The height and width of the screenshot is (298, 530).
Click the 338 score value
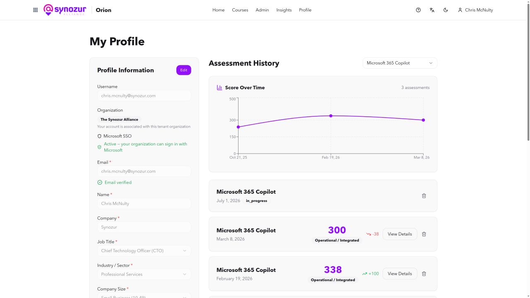tap(333, 270)
